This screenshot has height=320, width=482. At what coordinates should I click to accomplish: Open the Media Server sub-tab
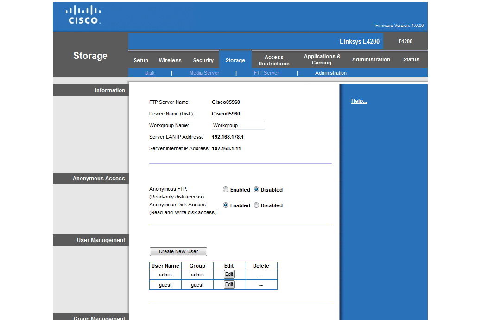click(204, 73)
